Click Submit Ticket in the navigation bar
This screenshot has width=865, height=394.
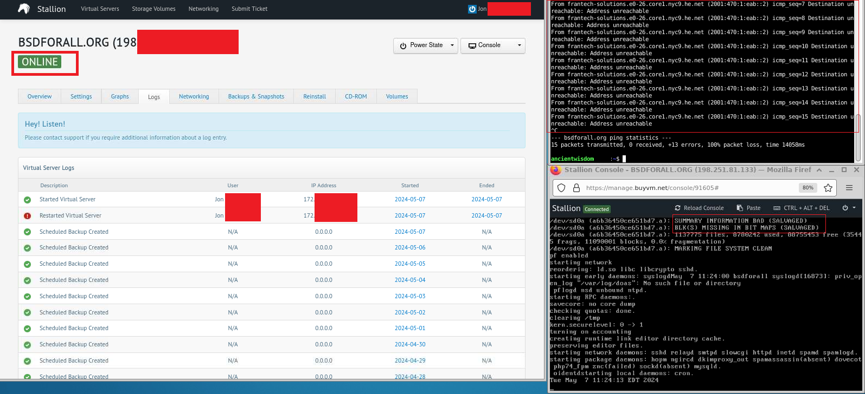[249, 9]
